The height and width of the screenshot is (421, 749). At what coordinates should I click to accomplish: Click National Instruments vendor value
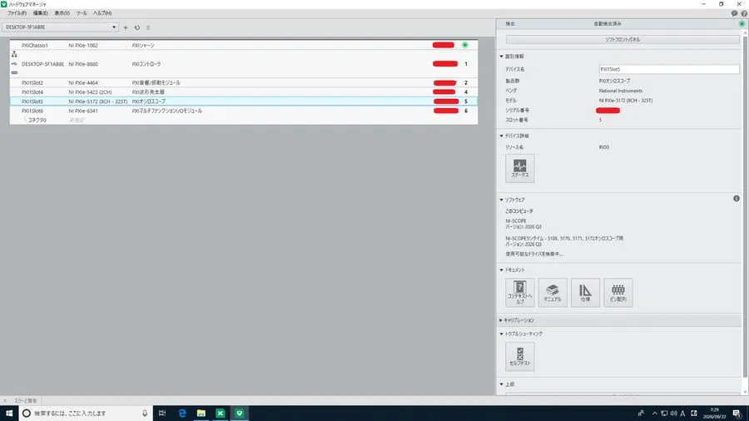621,91
